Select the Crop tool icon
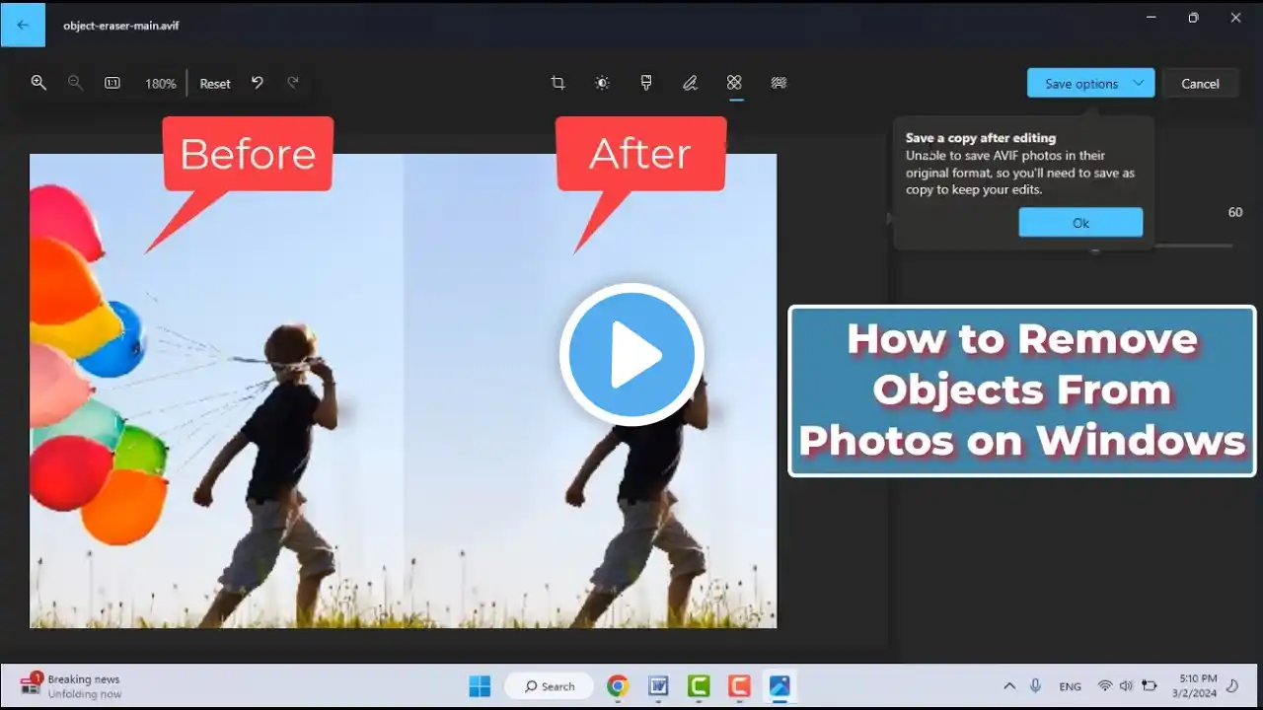The width and height of the screenshot is (1263, 710). (557, 83)
